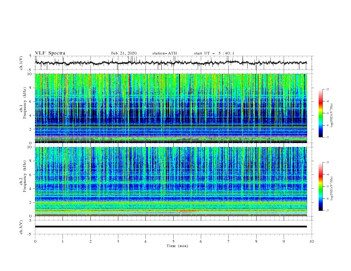Click the ch.1 spectrogram color scale bar

(320, 113)
